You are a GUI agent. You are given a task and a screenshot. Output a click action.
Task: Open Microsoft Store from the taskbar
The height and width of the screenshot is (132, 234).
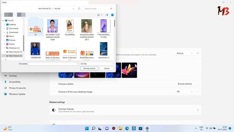click(x=140, y=128)
